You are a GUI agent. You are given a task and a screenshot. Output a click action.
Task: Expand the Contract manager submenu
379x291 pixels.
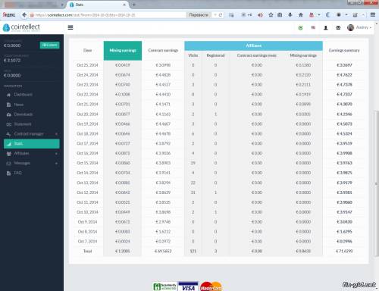[x=32, y=134]
